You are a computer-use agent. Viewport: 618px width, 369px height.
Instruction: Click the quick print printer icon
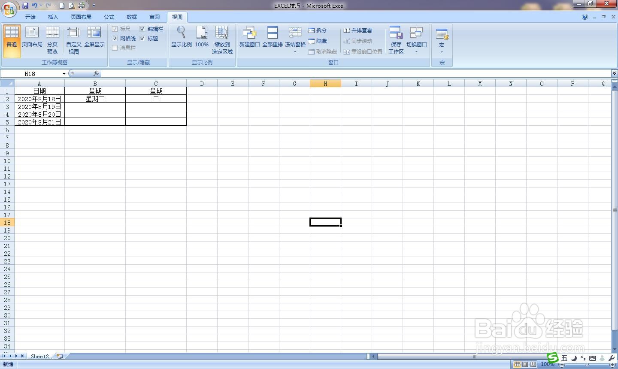(x=81, y=6)
